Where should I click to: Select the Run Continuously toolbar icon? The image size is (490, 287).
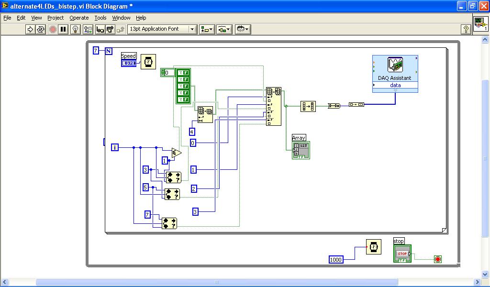tap(40, 29)
